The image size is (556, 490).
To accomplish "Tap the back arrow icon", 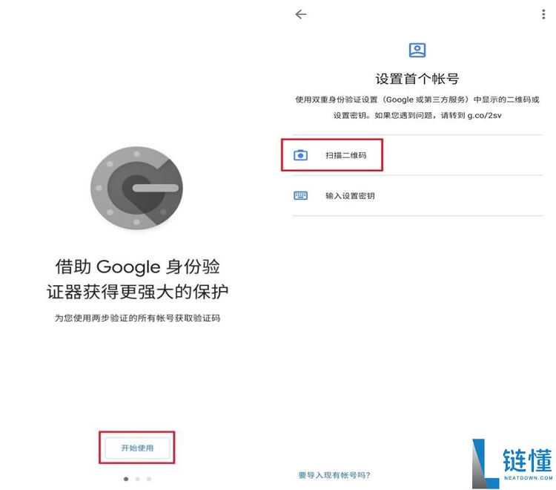I will coord(301,14).
